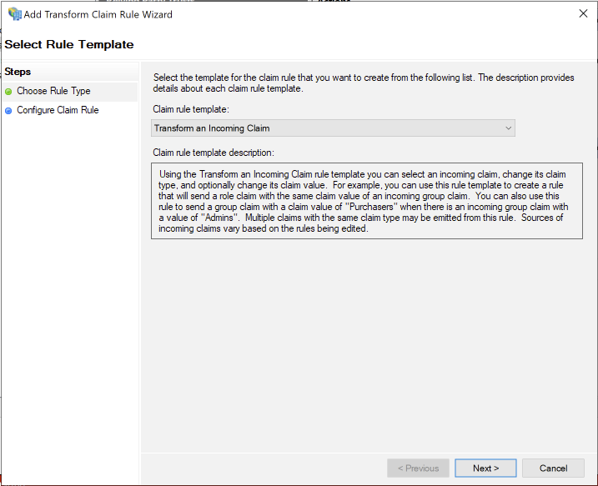Select the Choose Rule Type step
Viewport: 598px width, 486px height.
pyautogui.click(x=53, y=92)
